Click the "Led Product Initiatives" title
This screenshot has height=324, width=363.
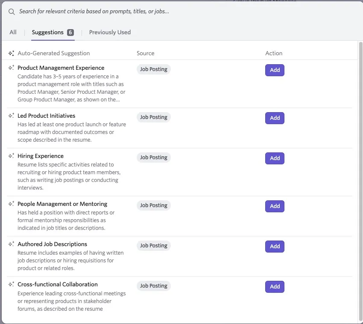(46, 116)
